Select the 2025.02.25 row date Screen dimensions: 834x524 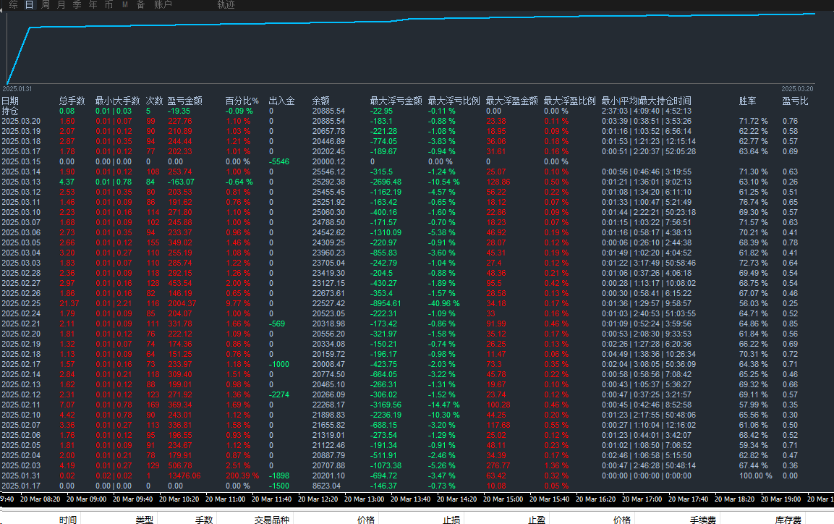(x=21, y=303)
